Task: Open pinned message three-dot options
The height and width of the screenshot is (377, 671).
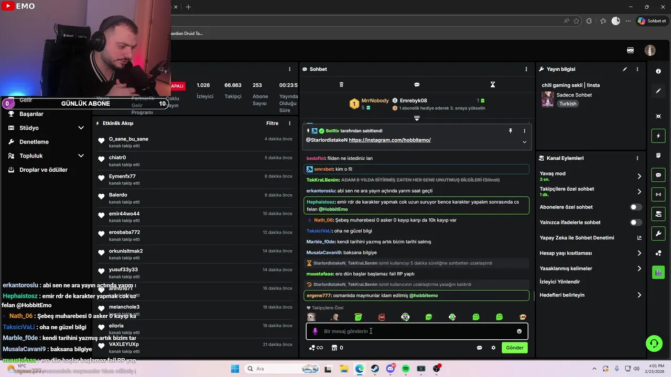Action: tap(524, 131)
